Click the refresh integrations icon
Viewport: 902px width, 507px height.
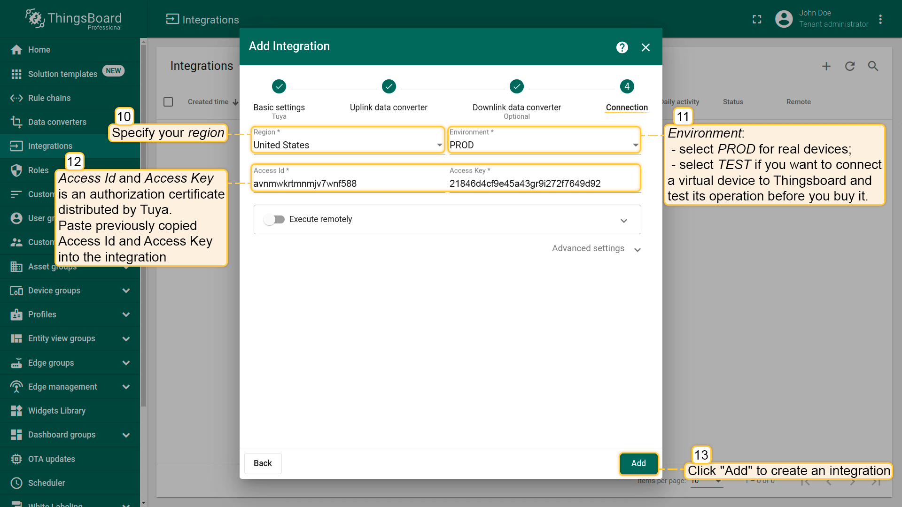850,66
